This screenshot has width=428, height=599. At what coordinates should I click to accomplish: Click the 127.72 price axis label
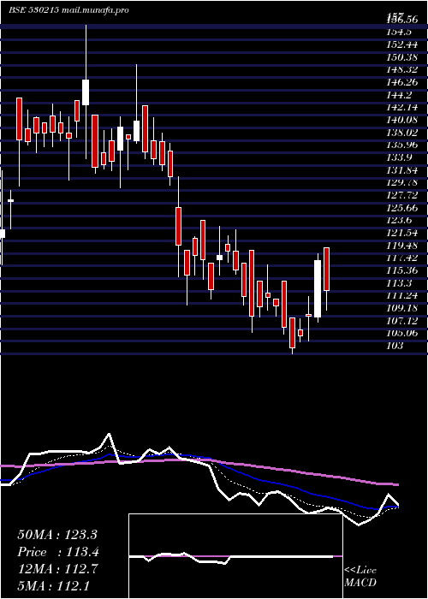tap(401, 196)
